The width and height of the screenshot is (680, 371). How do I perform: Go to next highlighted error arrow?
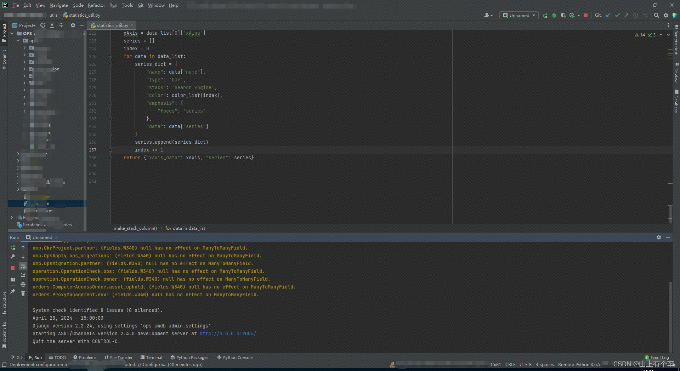[x=668, y=35]
